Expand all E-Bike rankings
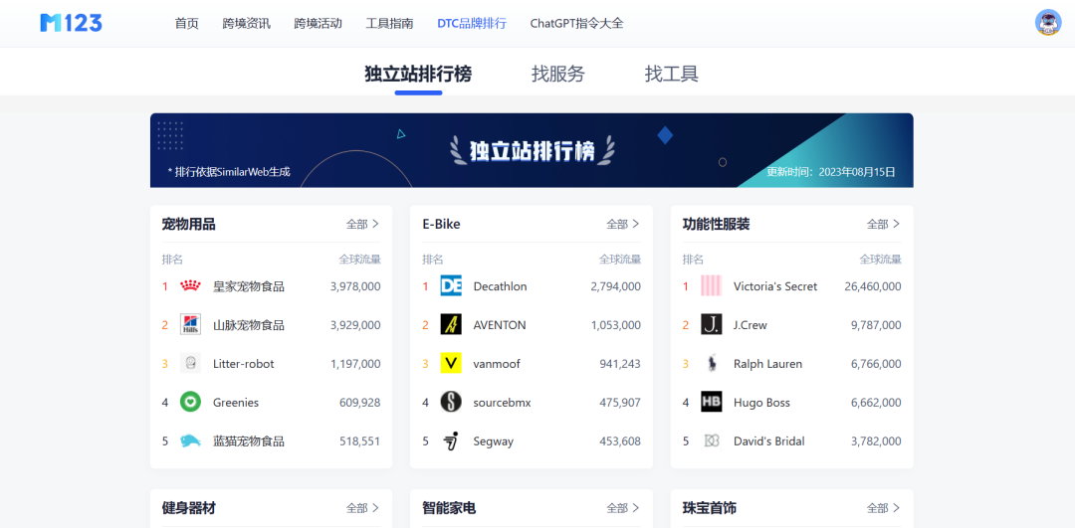Viewport: 1075px width, 528px height. pos(623,224)
